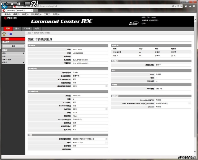198x160 pixels.
Task: Open the 我的最愛(A) menu
Action: point(36,15)
